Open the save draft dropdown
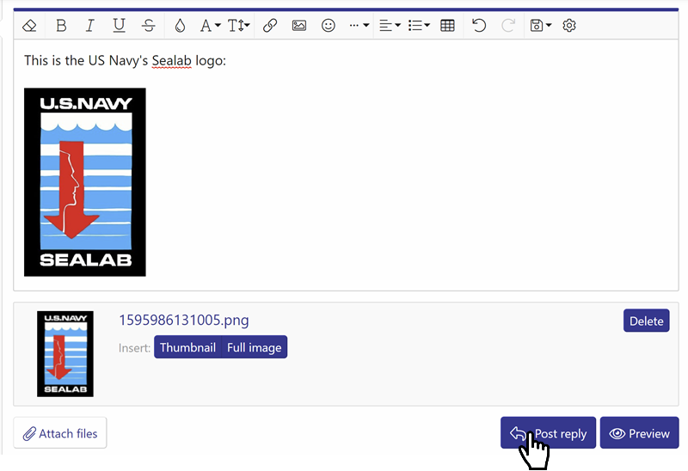 541,26
